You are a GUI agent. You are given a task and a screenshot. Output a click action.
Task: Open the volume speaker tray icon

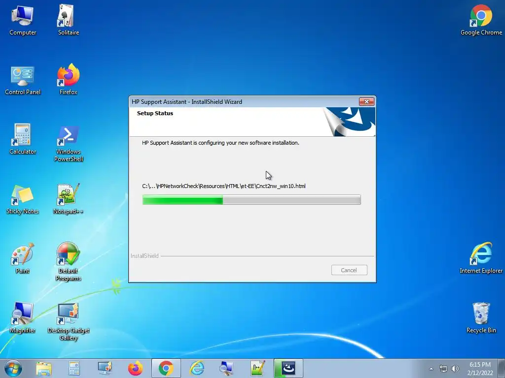point(455,369)
